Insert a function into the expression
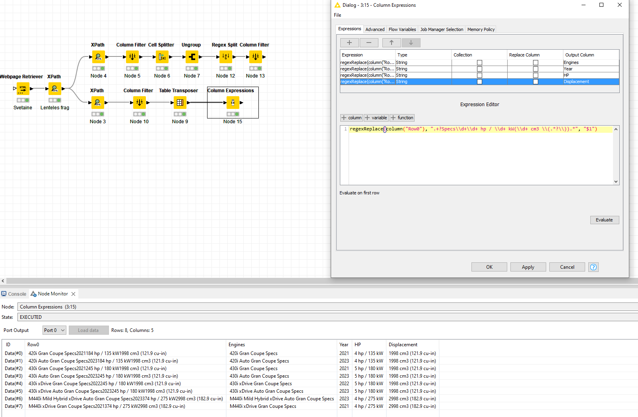The image size is (638, 417). click(x=402, y=118)
